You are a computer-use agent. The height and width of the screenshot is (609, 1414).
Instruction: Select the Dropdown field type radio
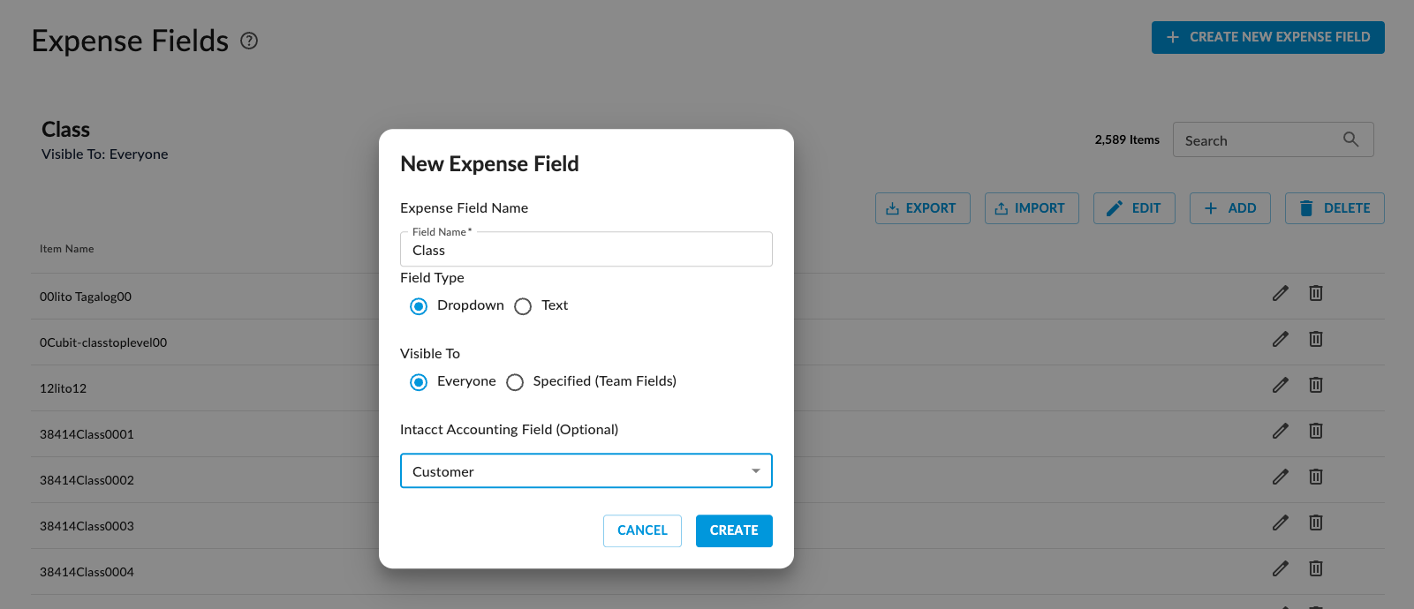coord(419,306)
